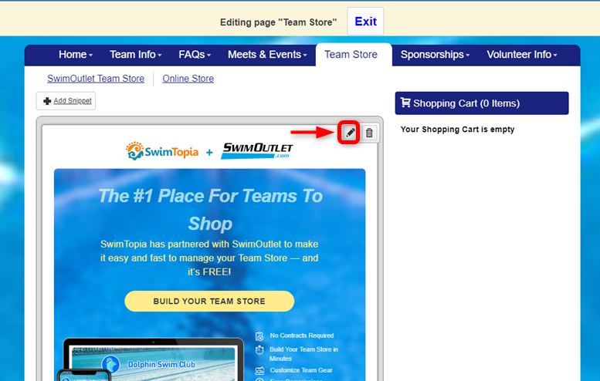The image size is (600, 381).
Task: Click the SwimTopia logo
Action: tap(162, 151)
